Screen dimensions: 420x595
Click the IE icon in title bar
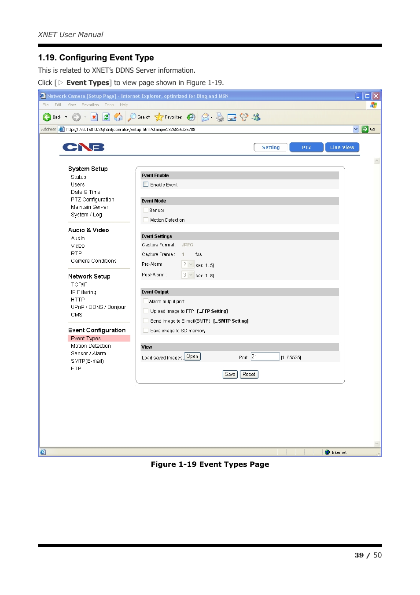43,96
